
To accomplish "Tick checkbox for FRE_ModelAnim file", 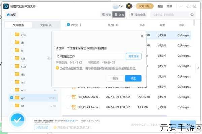I will [x=68, y=97].
